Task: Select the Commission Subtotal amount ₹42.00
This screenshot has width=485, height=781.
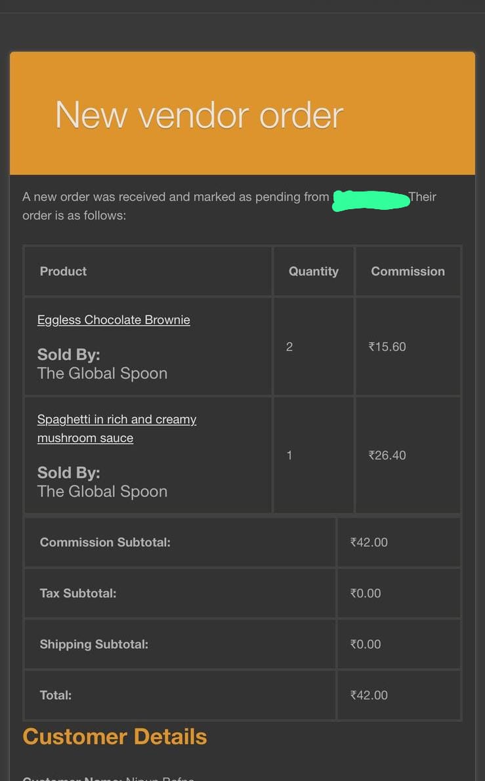Action: click(369, 542)
